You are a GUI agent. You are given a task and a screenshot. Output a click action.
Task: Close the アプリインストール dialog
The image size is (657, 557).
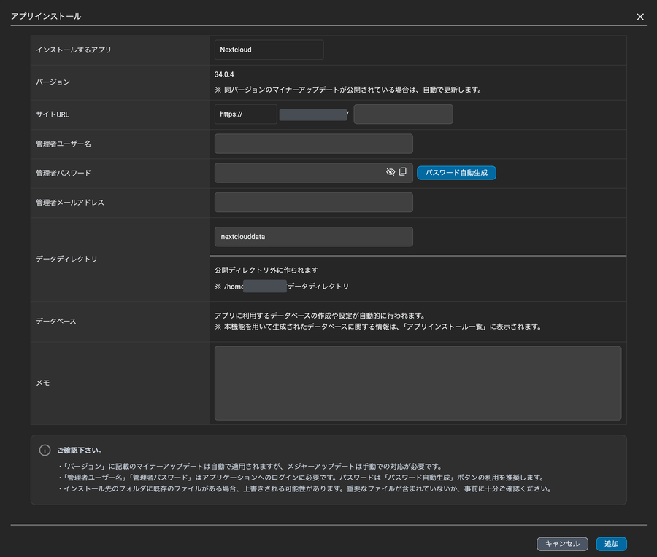tap(639, 17)
